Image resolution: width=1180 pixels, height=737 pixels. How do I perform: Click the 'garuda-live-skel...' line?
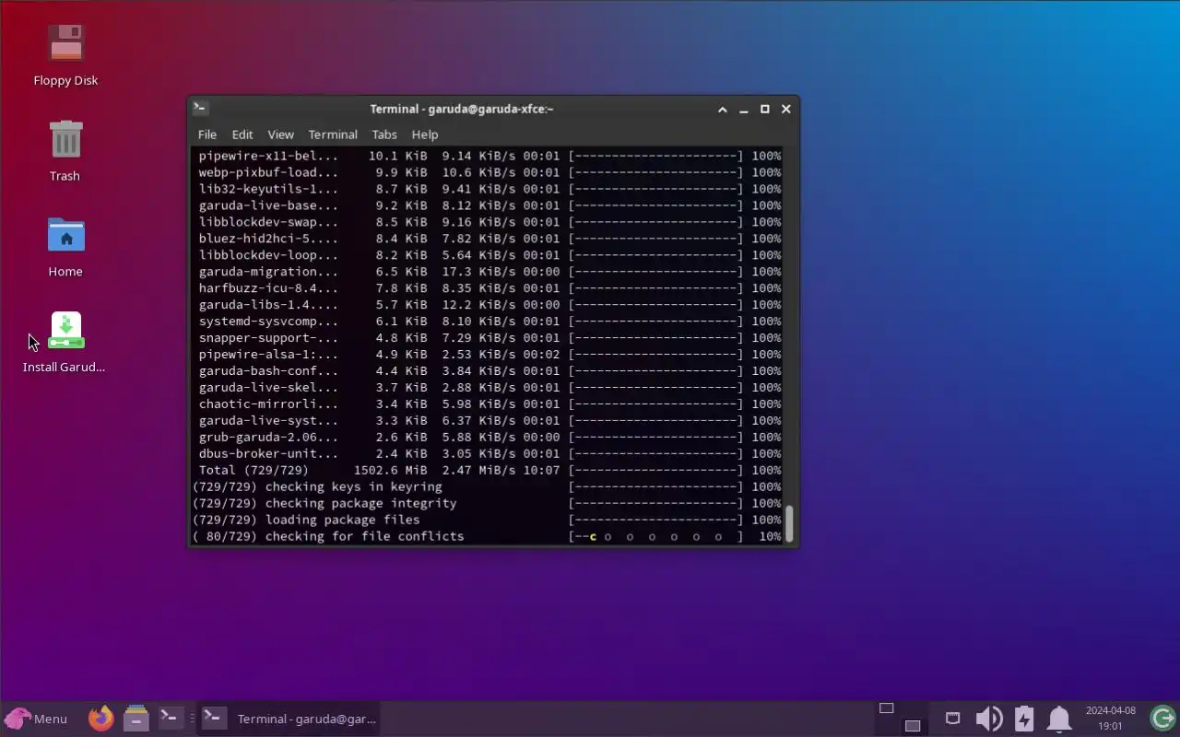click(490, 388)
